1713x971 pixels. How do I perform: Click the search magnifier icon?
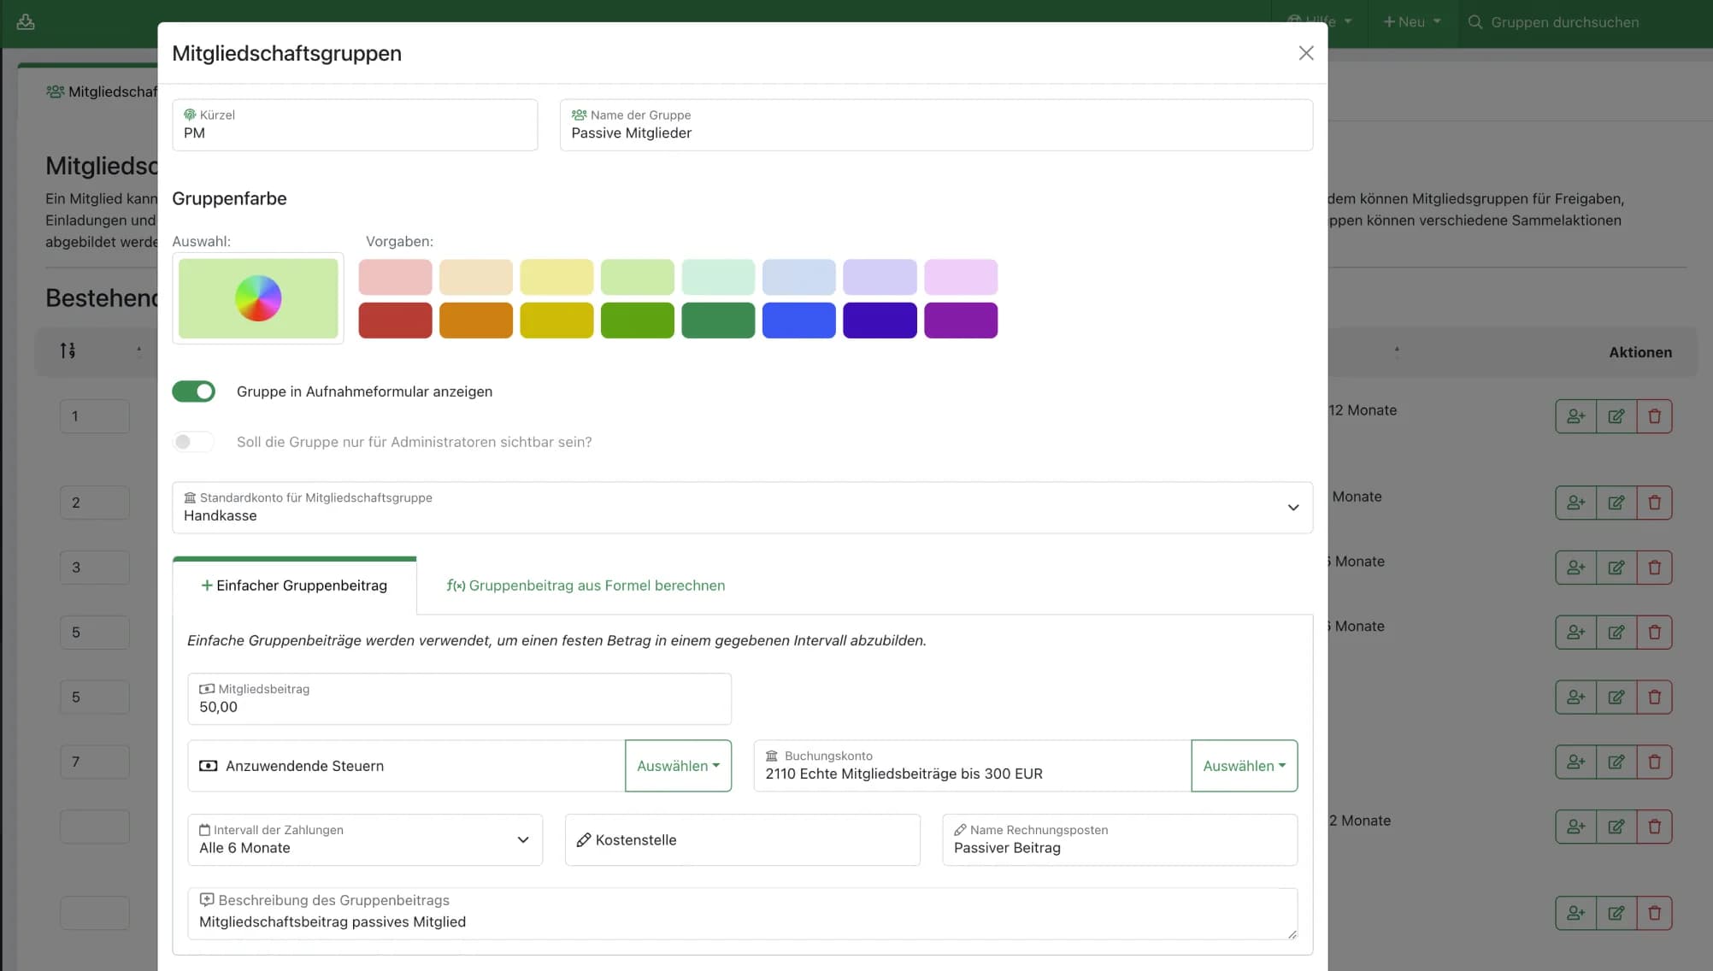pyautogui.click(x=1475, y=22)
